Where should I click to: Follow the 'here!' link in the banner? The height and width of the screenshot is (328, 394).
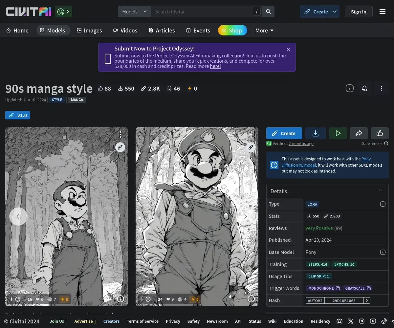coord(215,66)
